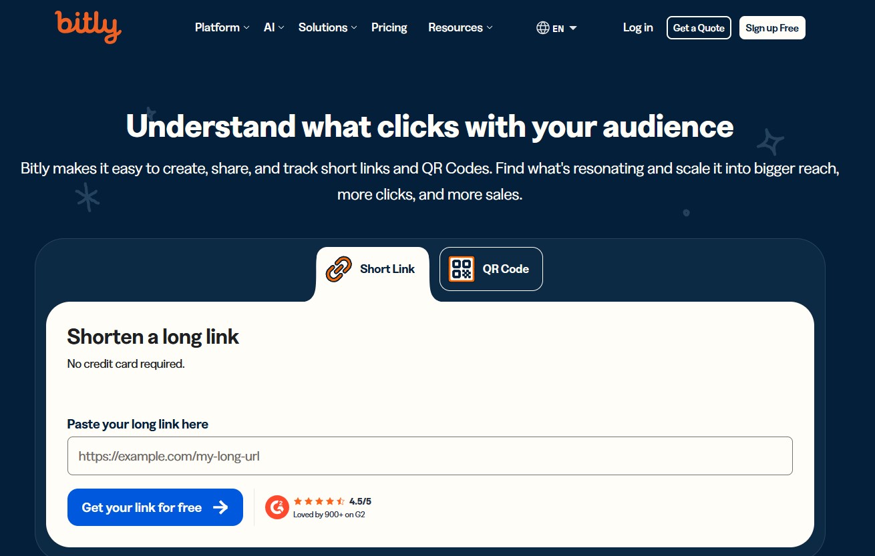The height and width of the screenshot is (556, 875).
Task: Open the Resources menu
Action: (461, 27)
